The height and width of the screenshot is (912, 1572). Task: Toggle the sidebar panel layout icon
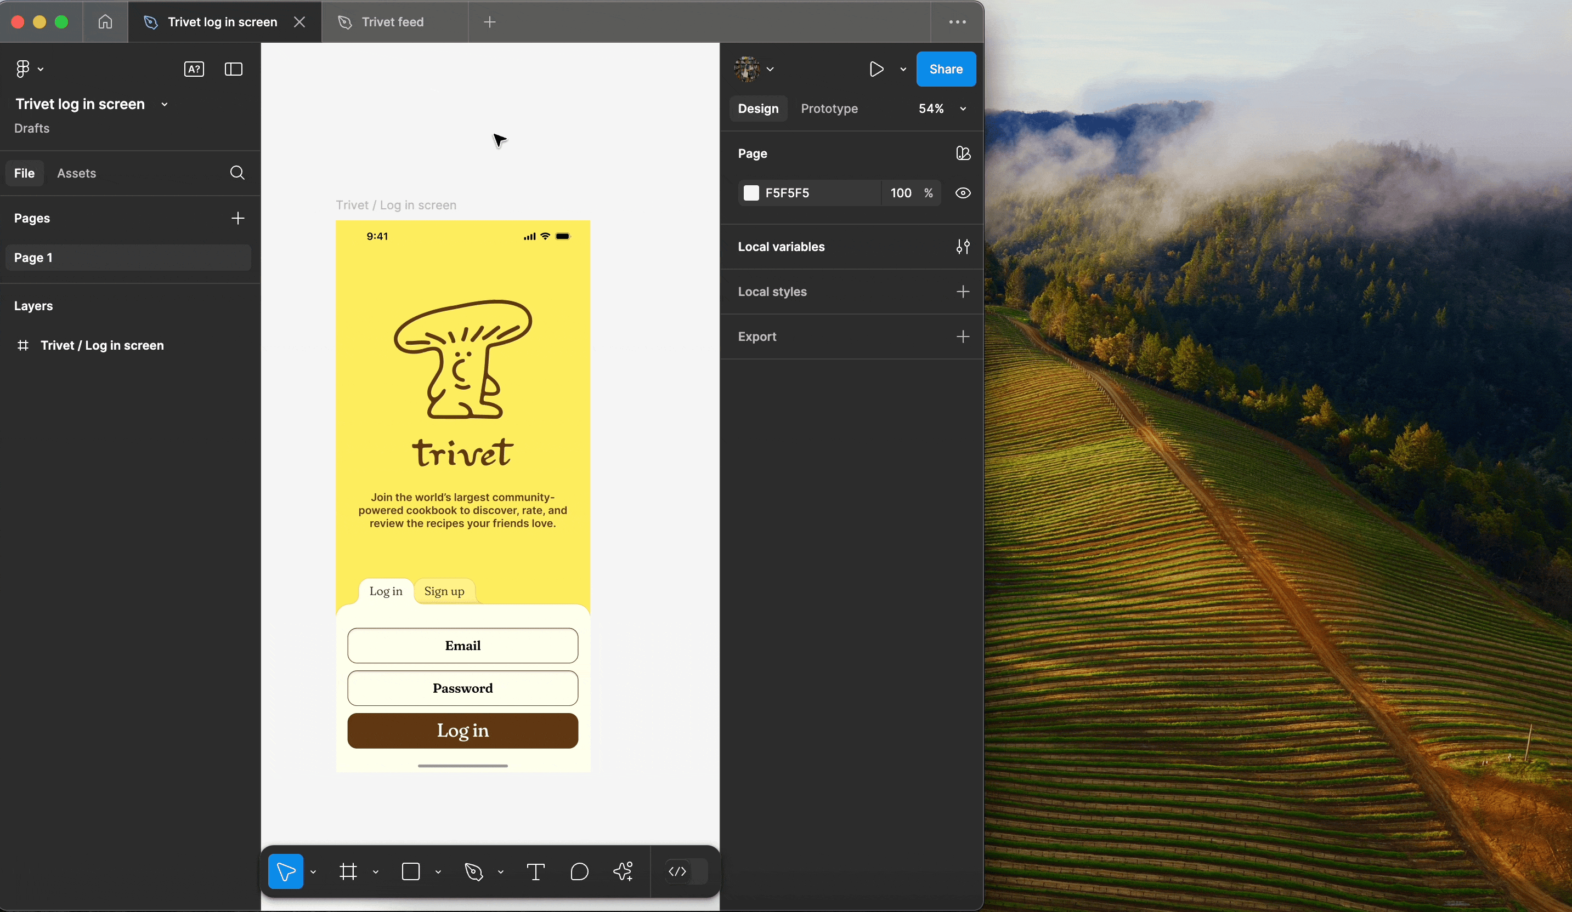pyautogui.click(x=233, y=69)
